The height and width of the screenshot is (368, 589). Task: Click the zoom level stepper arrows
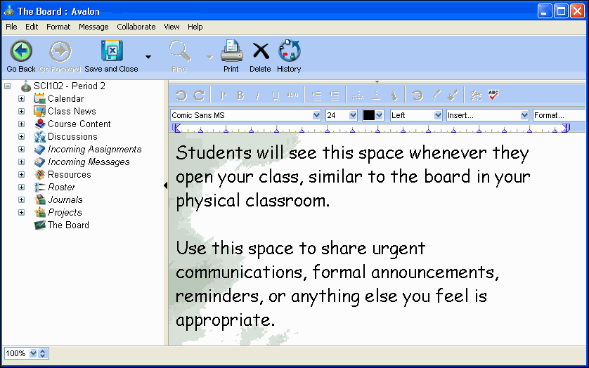click(43, 353)
